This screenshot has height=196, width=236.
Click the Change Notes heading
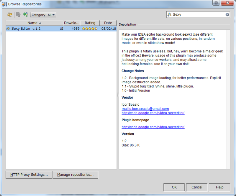tap(132, 71)
